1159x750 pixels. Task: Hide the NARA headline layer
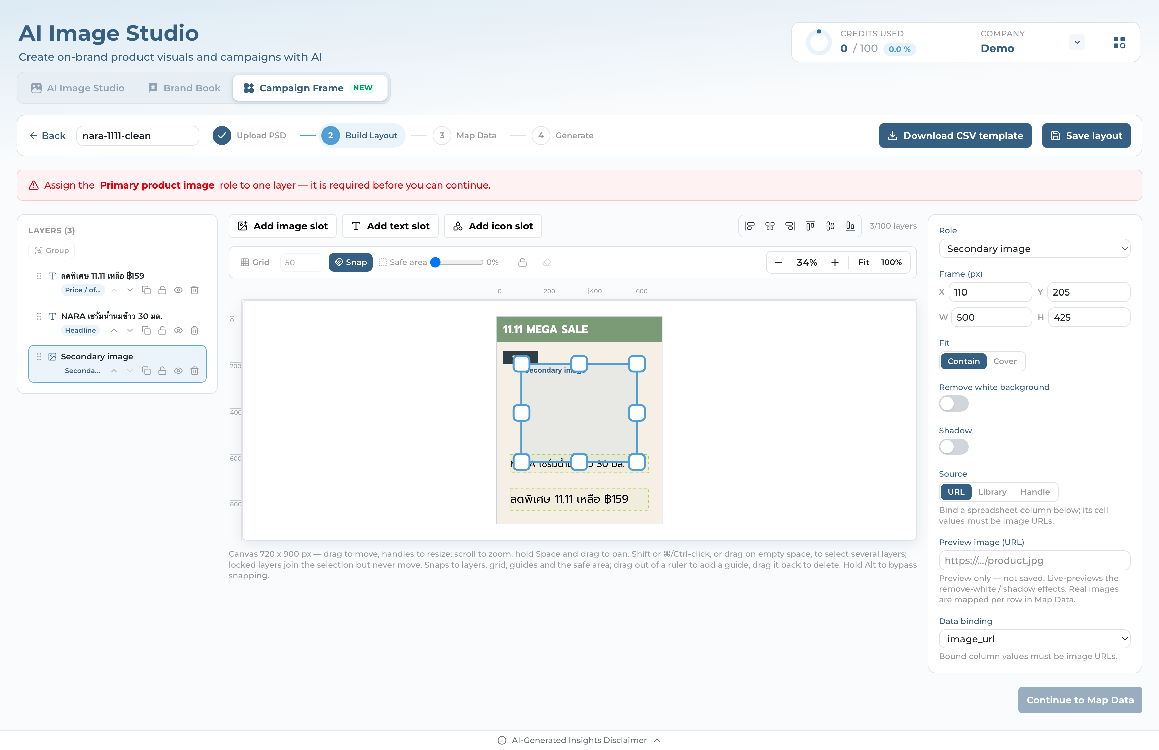tap(178, 330)
